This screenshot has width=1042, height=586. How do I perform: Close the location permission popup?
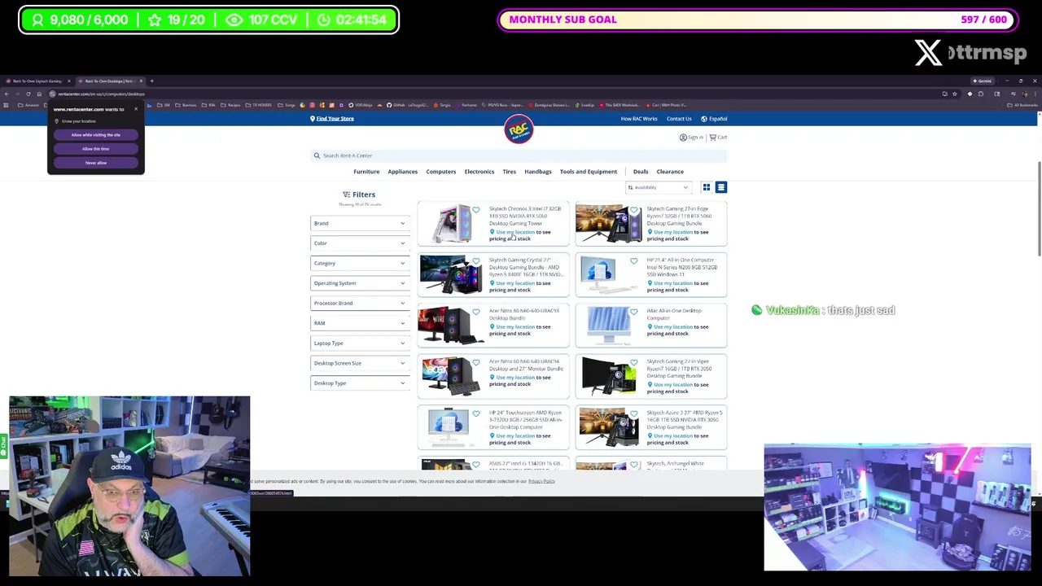click(136, 109)
